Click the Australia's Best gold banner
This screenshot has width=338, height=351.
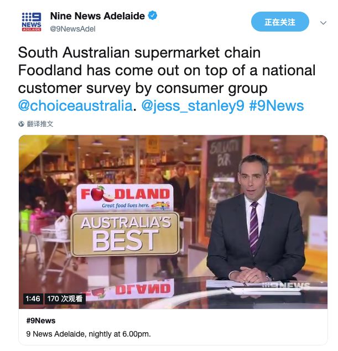tap(125, 234)
